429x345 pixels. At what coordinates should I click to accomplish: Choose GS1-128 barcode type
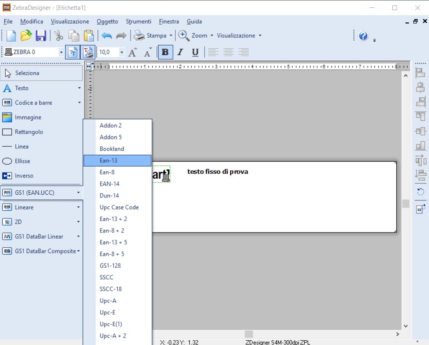117,266
